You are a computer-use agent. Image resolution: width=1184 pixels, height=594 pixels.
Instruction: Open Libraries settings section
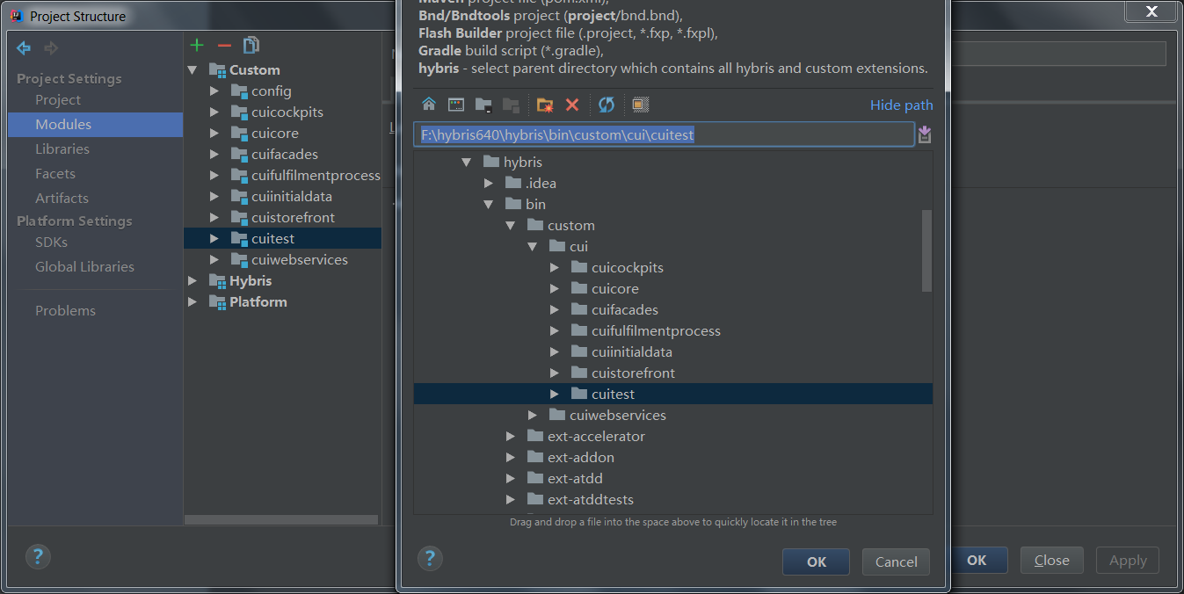[62, 149]
